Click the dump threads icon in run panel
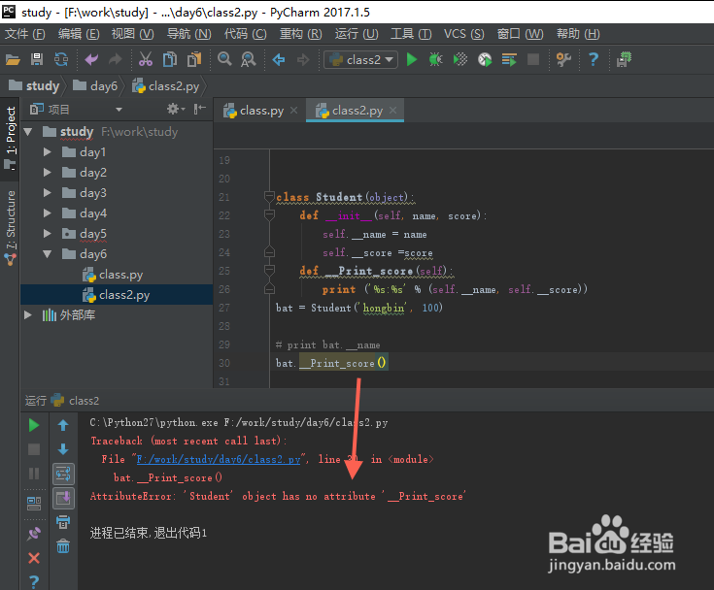The image size is (714, 590). 34,503
